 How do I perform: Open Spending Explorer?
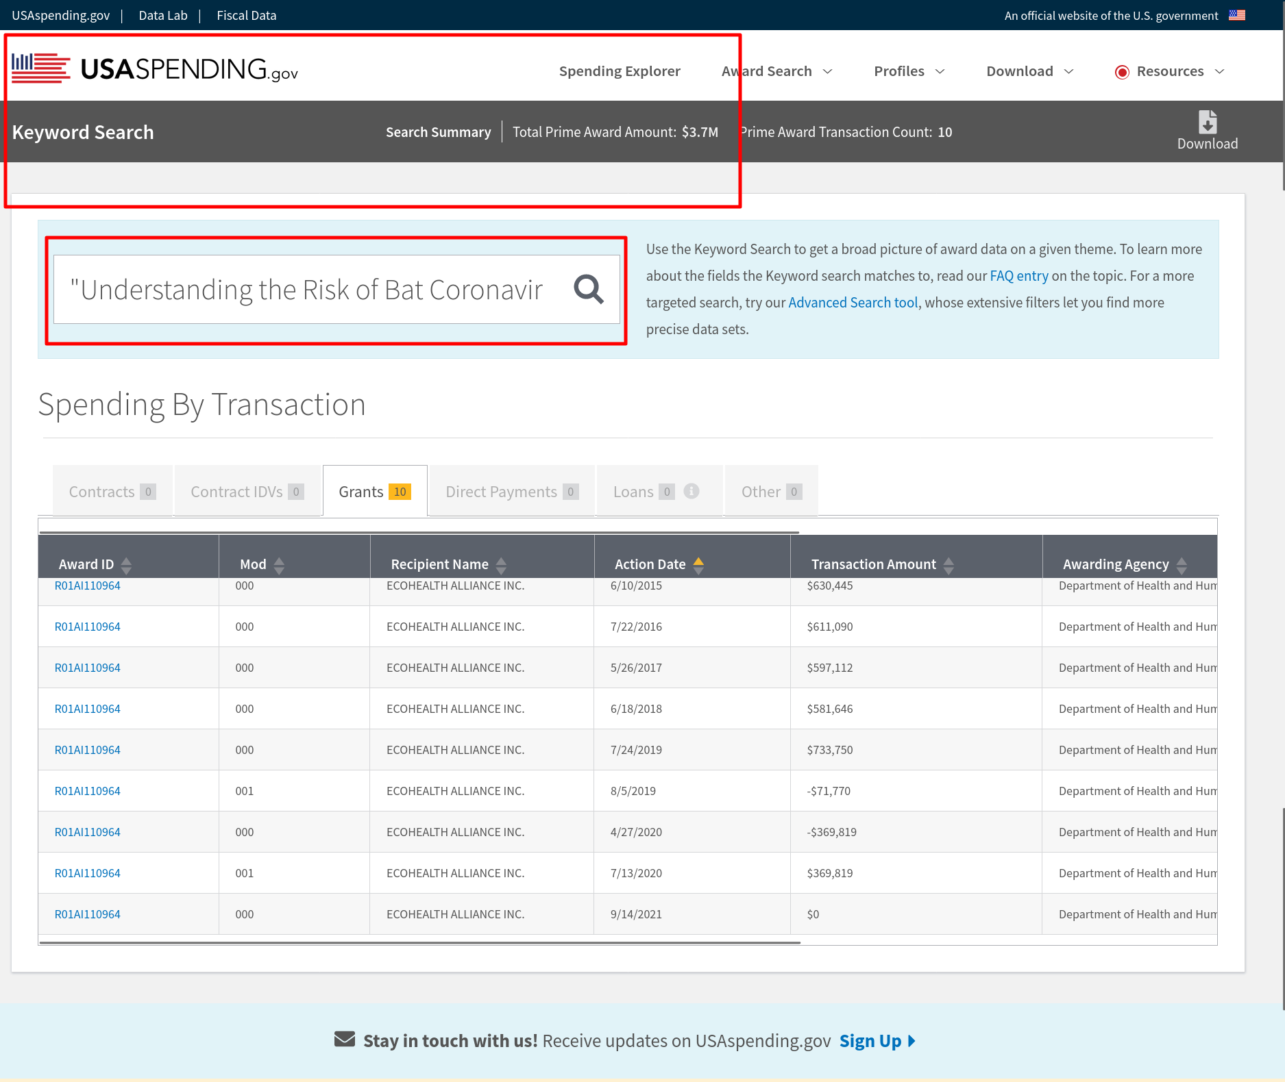pos(620,71)
